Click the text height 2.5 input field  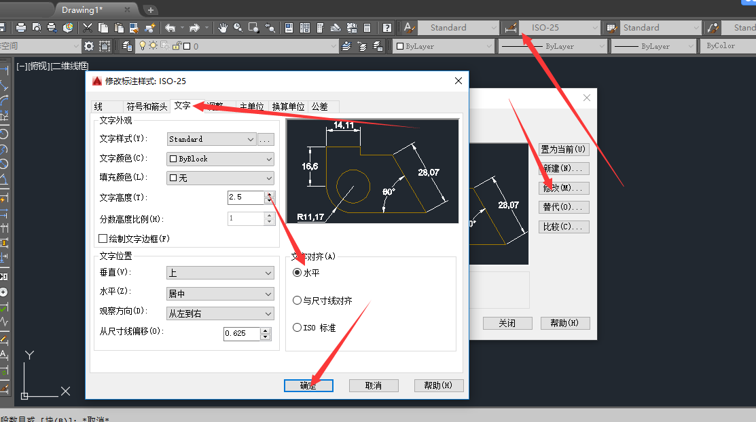pyautogui.click(x=247, y=197)
